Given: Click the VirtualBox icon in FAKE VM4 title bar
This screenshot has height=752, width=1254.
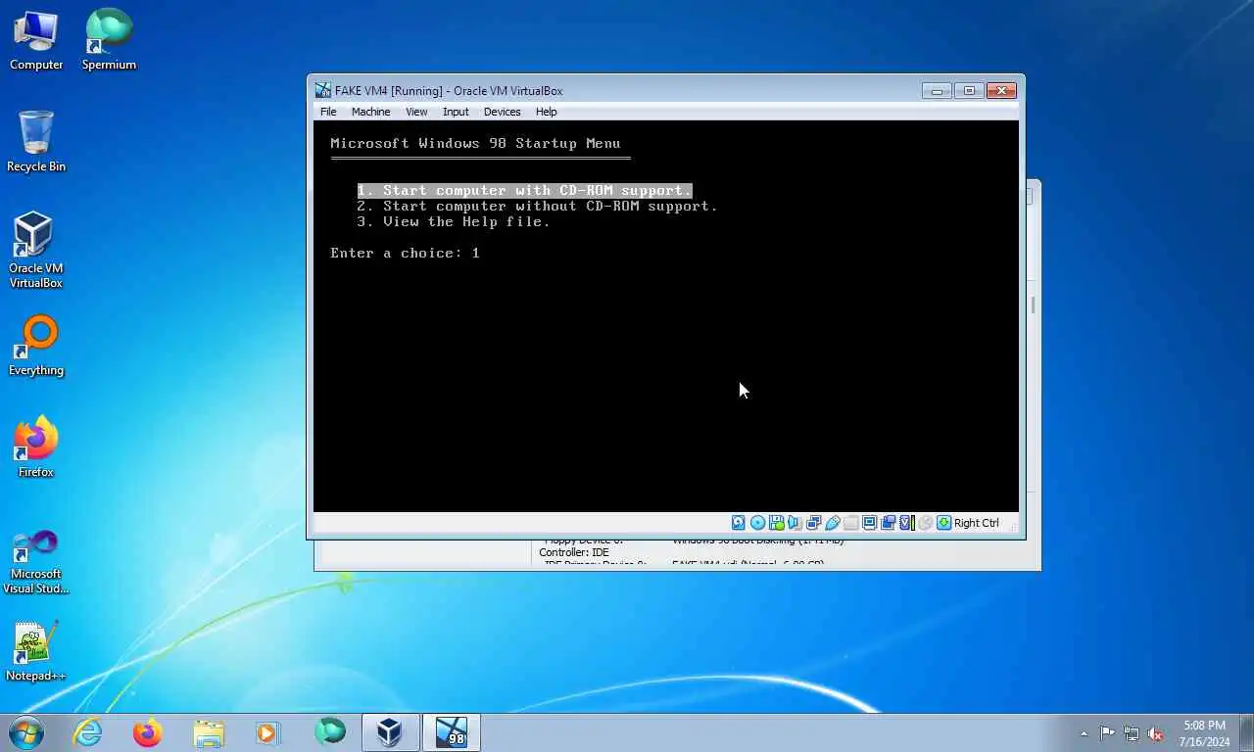Looking at the screenshot, I should 322,91.
